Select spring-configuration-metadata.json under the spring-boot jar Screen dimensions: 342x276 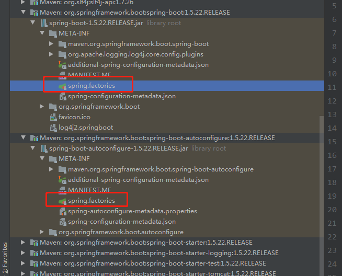122,96
